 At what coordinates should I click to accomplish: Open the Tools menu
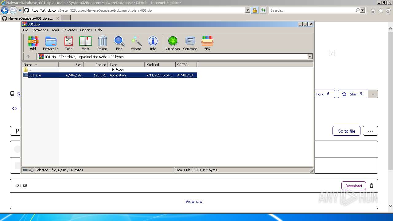pyautogui.click(x=55, y=30)
